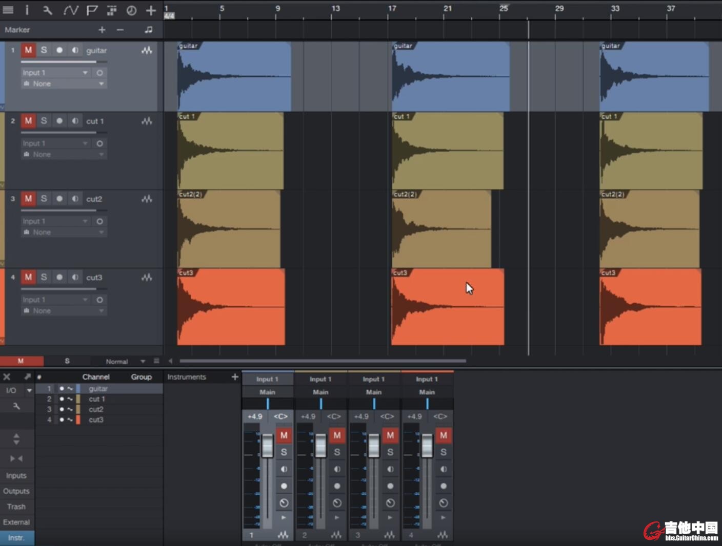Click the music note icon in Marker row
The image size is (722, 546).
coord(149,30)
